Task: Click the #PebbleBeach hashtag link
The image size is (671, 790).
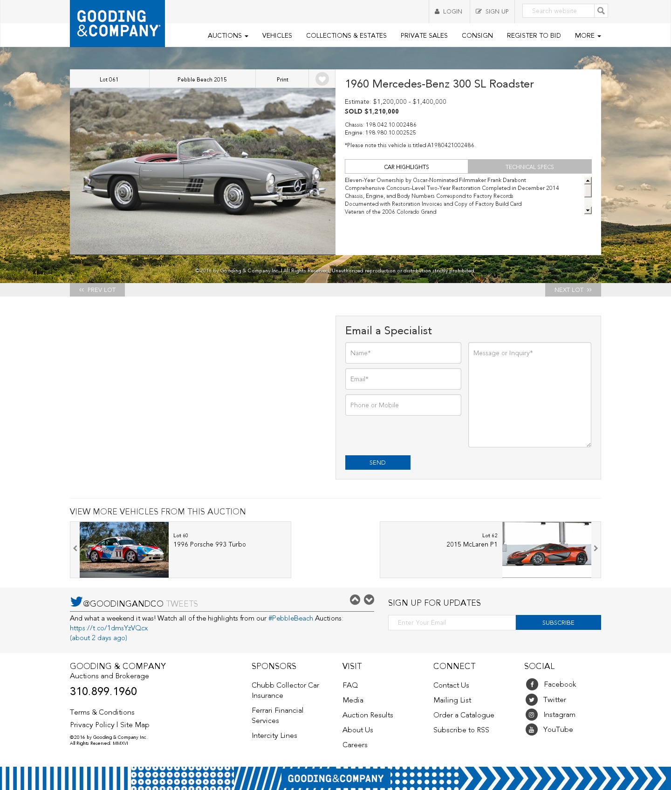Action: point(291,618)
